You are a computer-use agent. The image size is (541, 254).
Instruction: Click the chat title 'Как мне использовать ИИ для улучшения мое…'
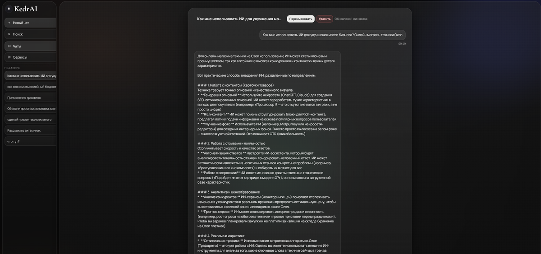239,19
